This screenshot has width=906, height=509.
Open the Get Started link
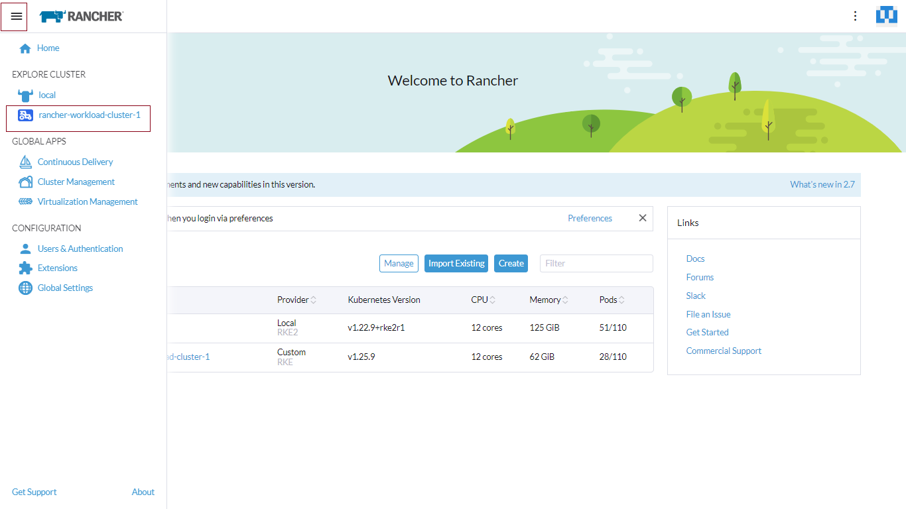click(707, 332)
